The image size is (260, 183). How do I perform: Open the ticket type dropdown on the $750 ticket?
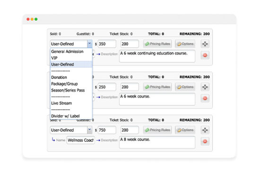[89, 130]
